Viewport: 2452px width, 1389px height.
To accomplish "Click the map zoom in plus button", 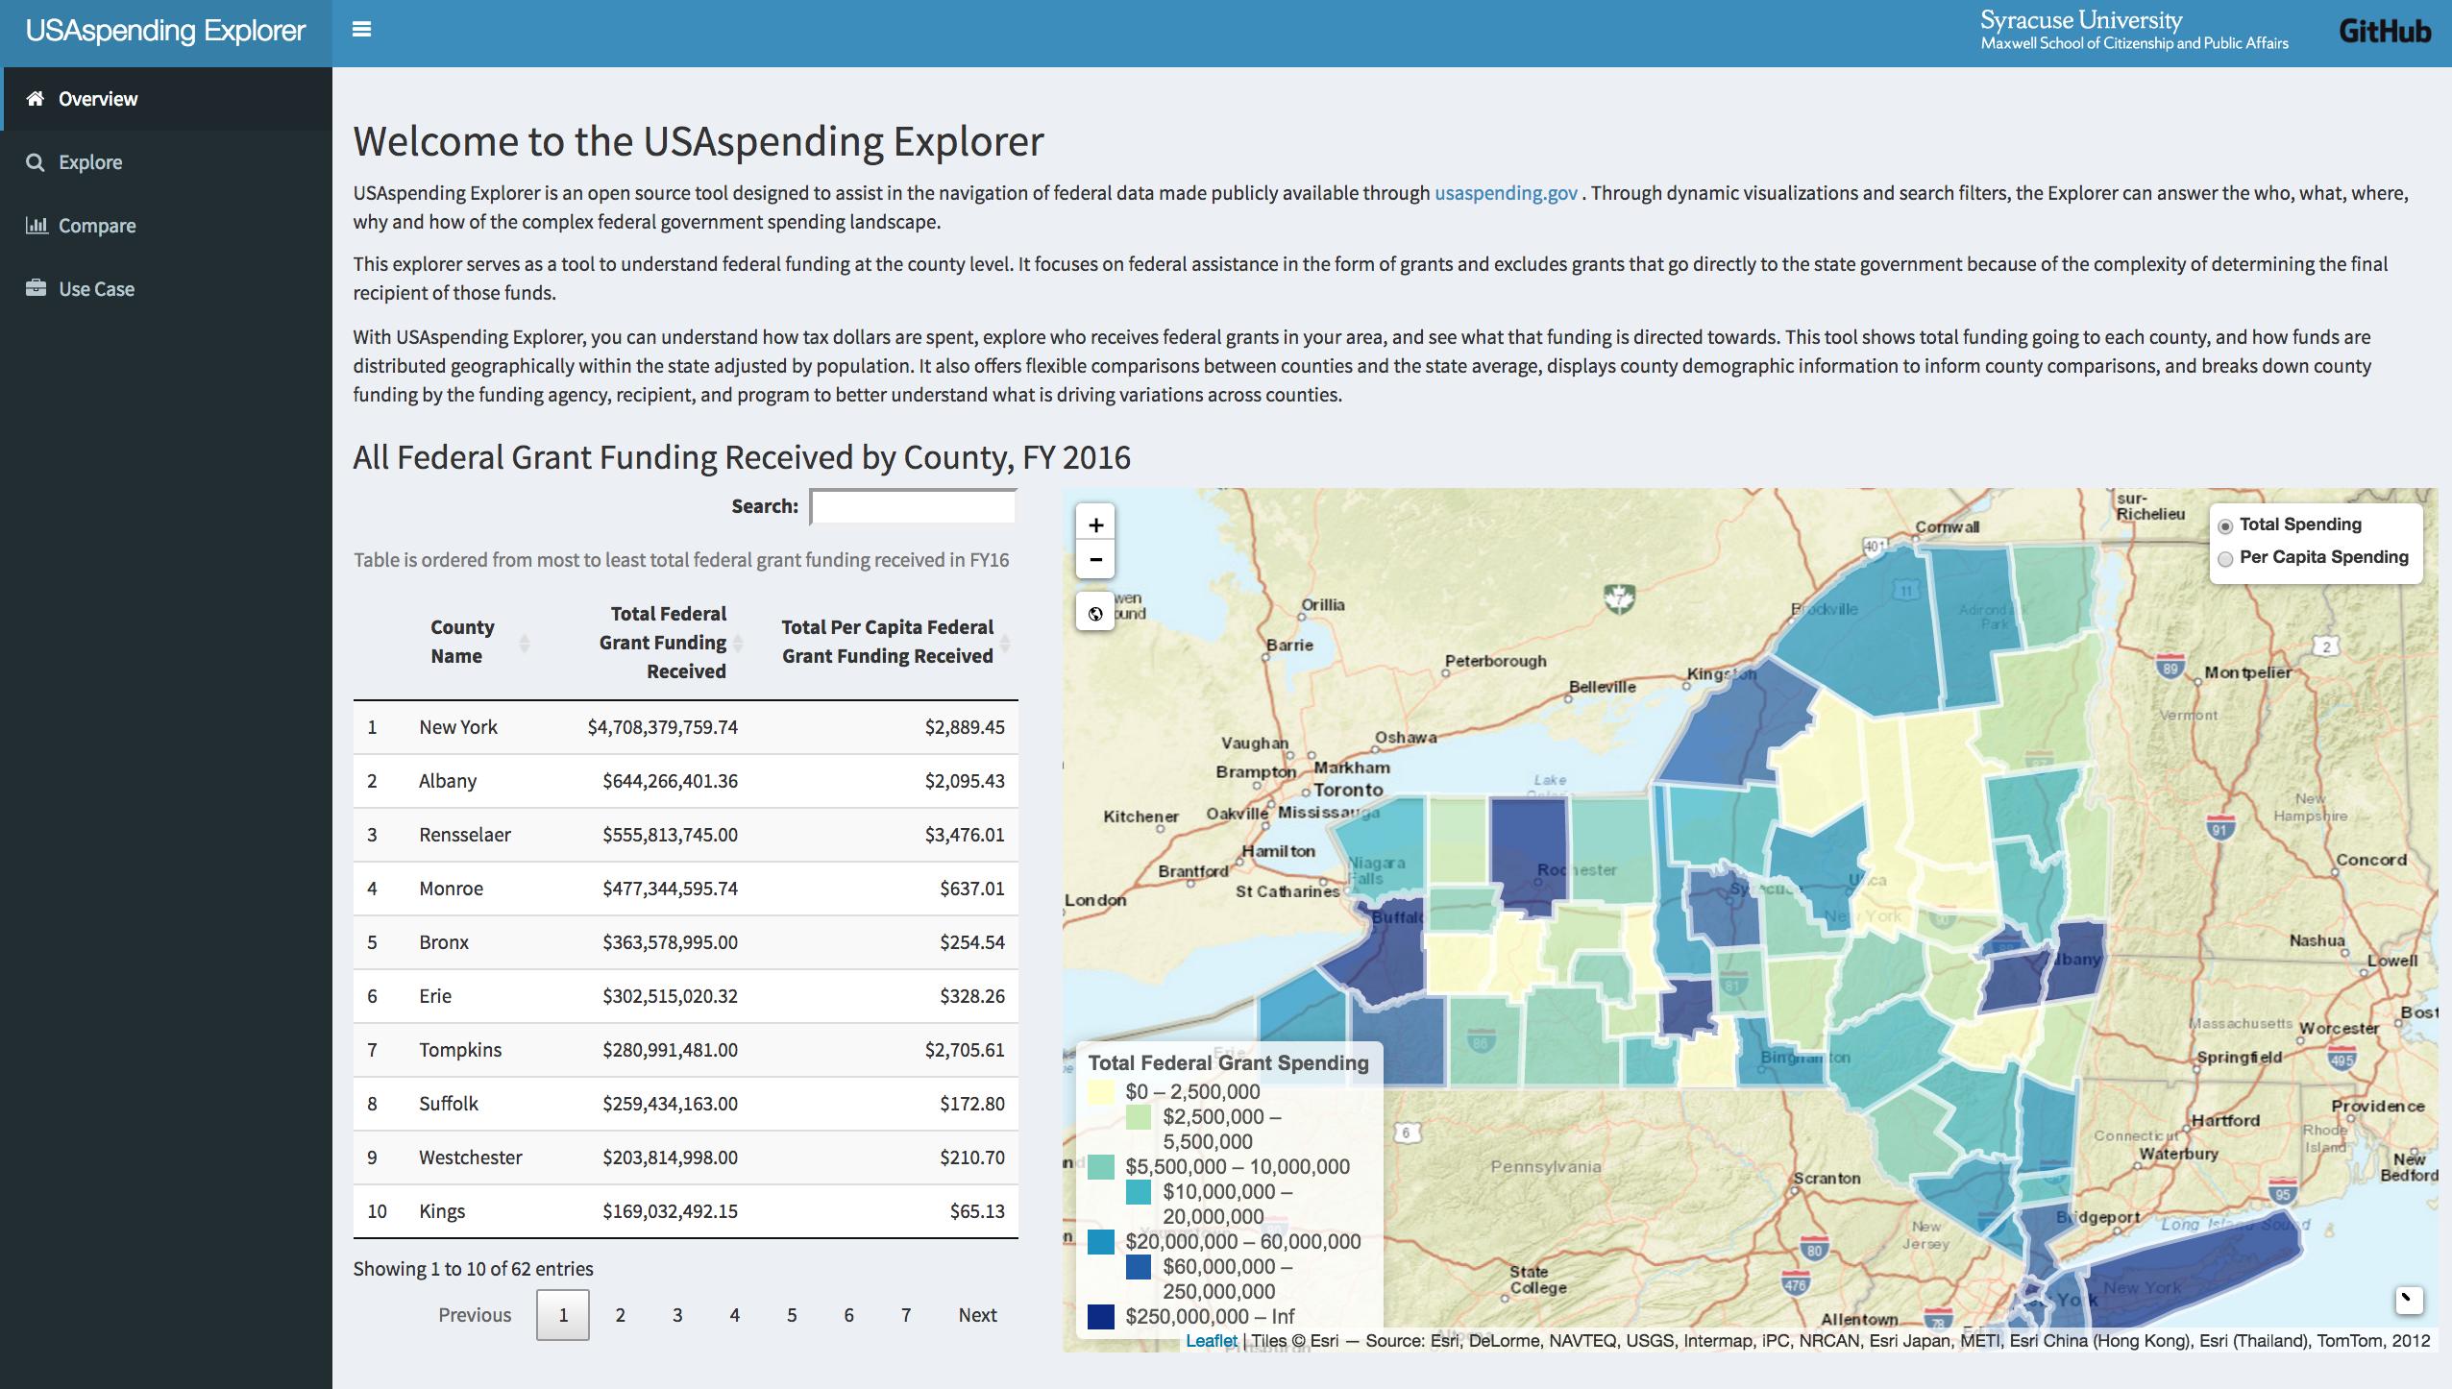I will [1095, 525].
